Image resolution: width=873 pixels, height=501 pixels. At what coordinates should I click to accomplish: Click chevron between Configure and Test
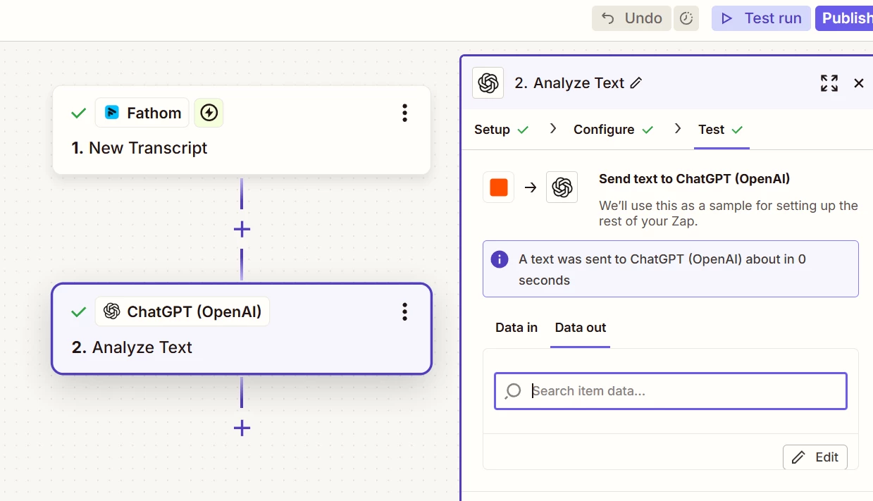(x=678, y=129)
